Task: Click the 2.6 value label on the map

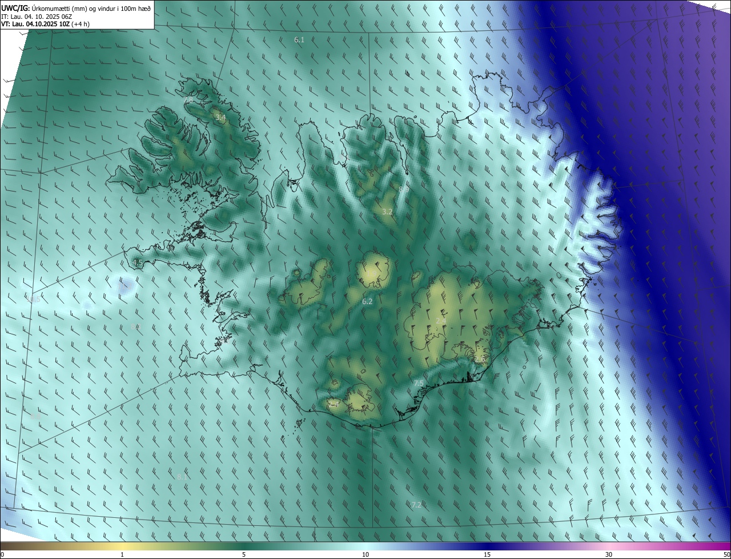Action: [x=479, y=359]
